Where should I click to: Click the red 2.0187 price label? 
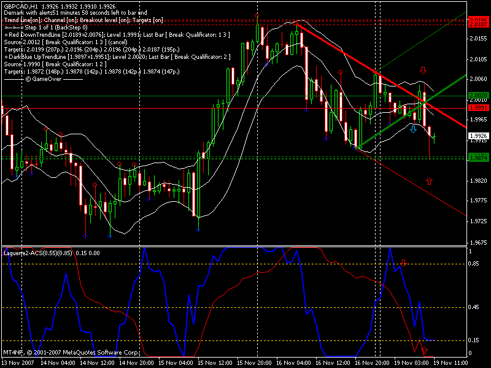coord(478,21)
